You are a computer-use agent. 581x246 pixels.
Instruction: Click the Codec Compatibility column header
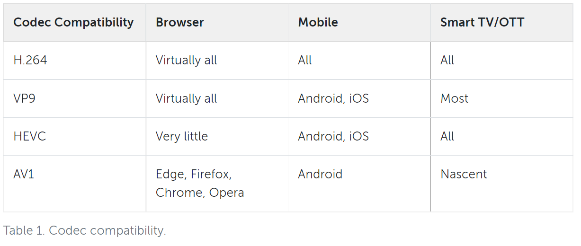pyautogui.click(x=74, y=23)
